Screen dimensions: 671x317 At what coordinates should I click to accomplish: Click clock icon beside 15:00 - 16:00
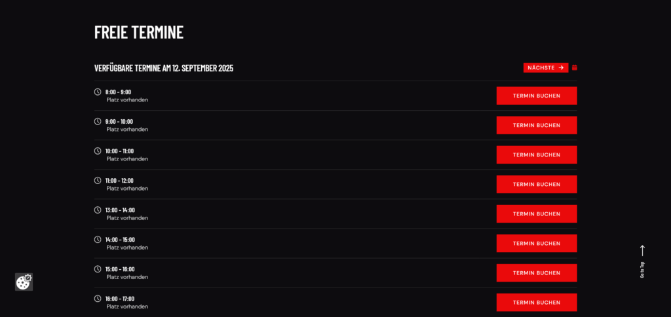tap(98, 269)
